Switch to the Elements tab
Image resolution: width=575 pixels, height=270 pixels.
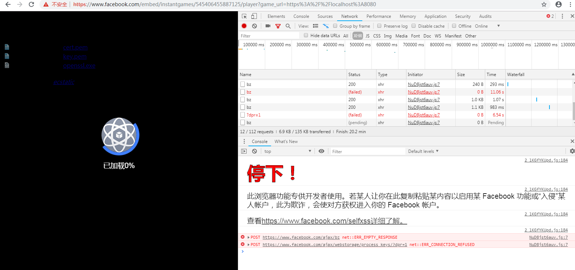[x=276, y=16]
